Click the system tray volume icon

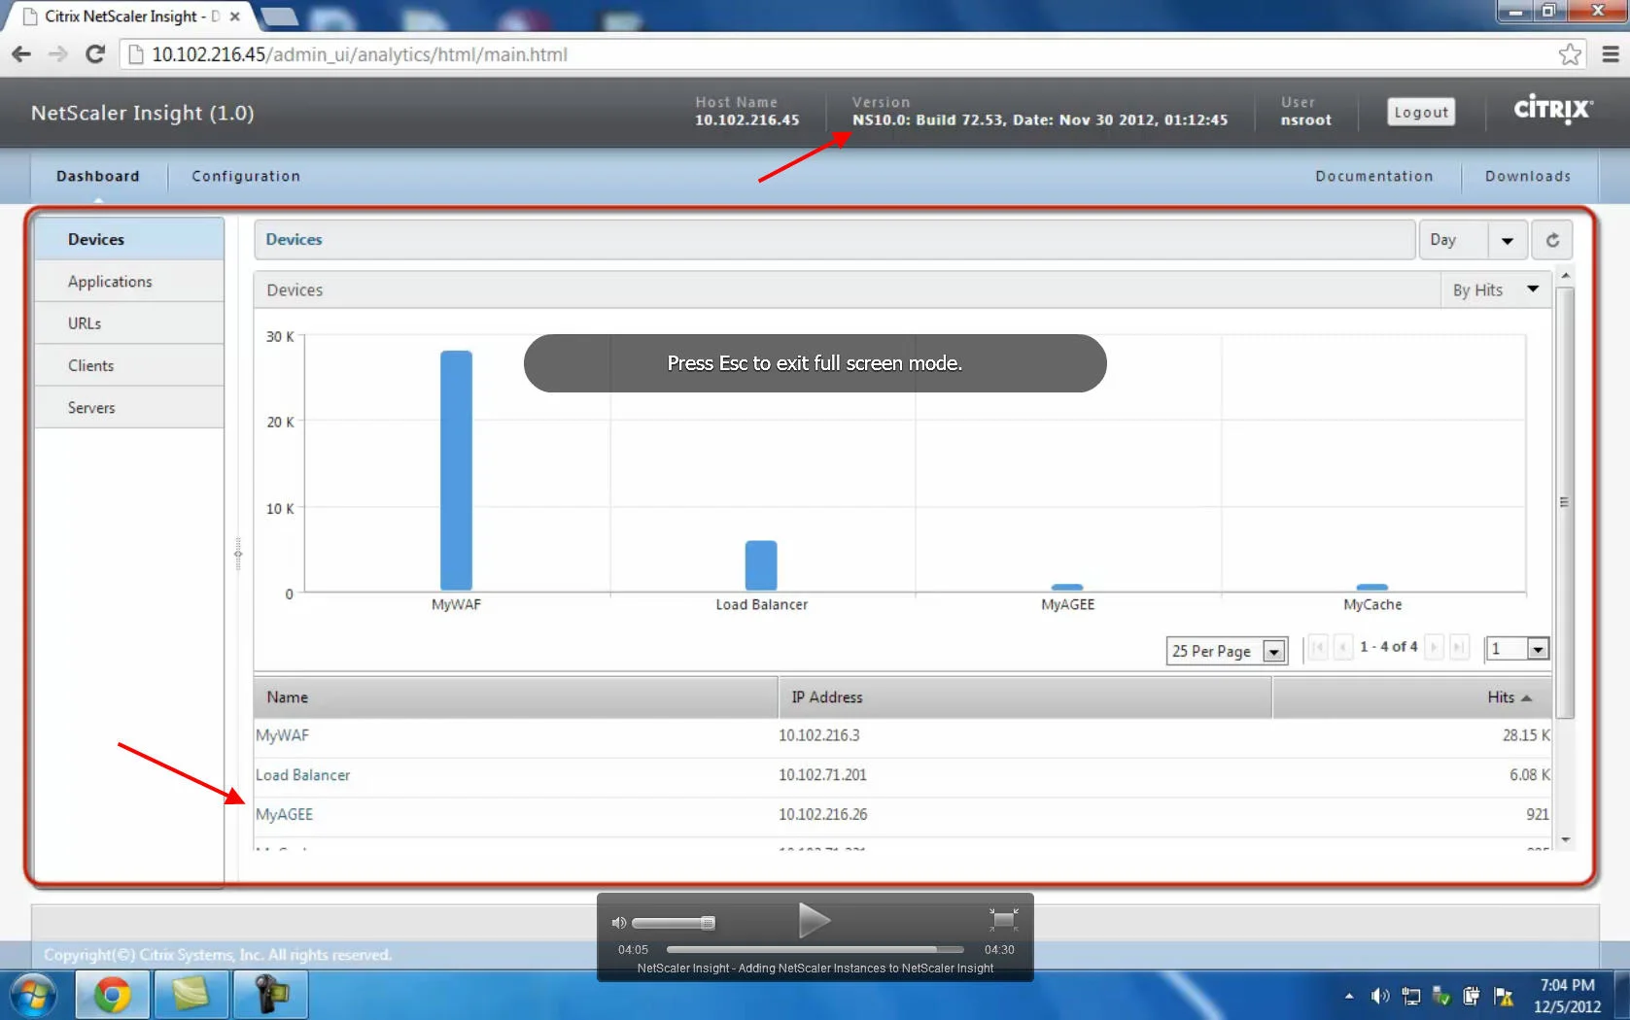point(1379,996)
